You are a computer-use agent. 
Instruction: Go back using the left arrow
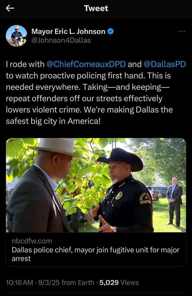pos(10,8)
